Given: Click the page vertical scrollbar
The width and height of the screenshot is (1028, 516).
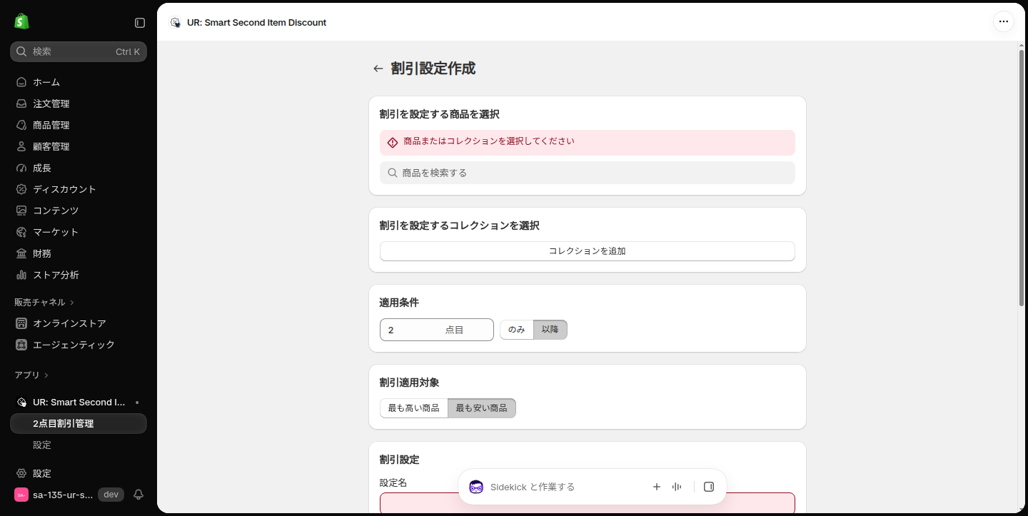Looking at the screenshot, I should pos(1022,178).
